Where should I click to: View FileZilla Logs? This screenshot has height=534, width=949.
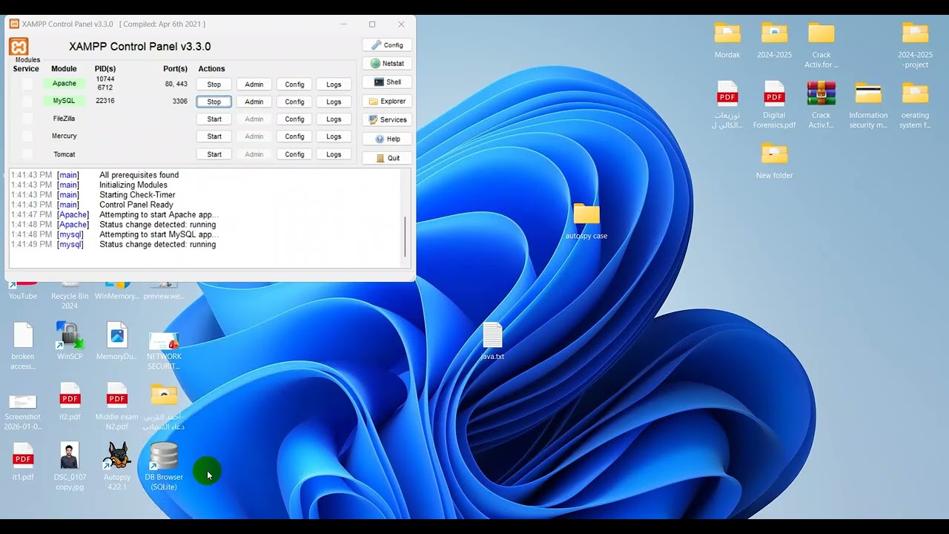[334, 119]
